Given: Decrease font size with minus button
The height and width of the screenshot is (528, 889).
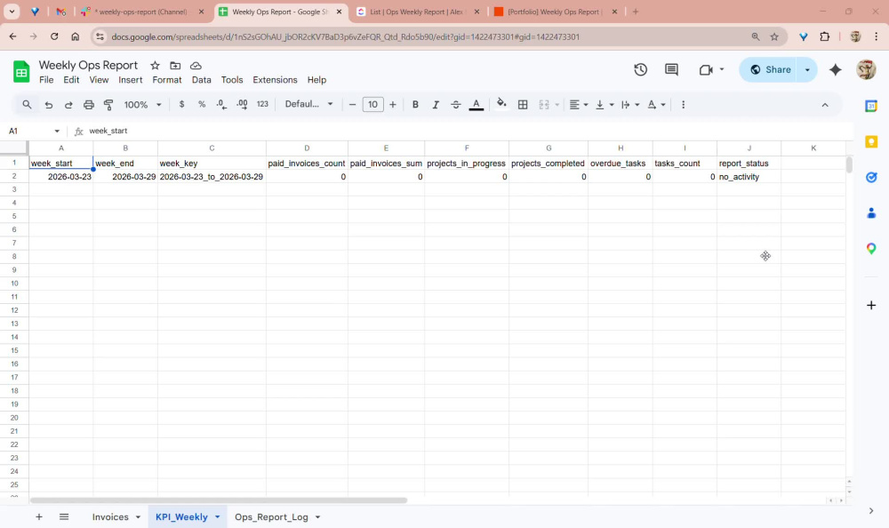Looking at the screenshot, I should pyautogui.click(x=352, y=104).
